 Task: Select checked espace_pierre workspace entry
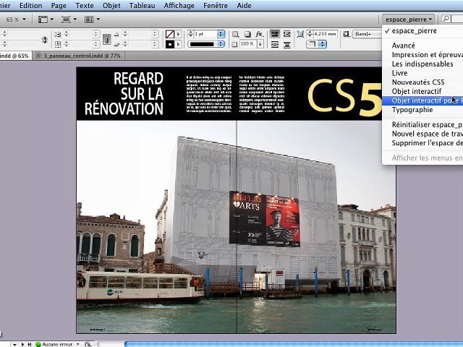click(422, 30)
